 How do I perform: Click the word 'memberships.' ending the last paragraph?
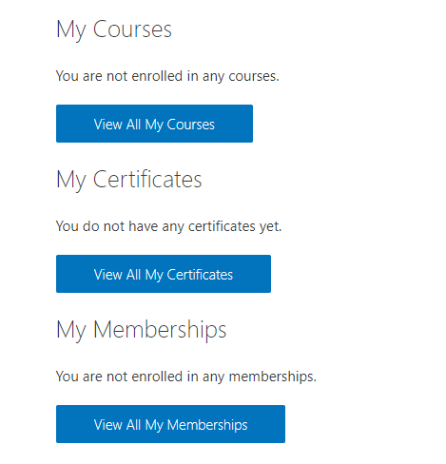[x=273, y=377]
